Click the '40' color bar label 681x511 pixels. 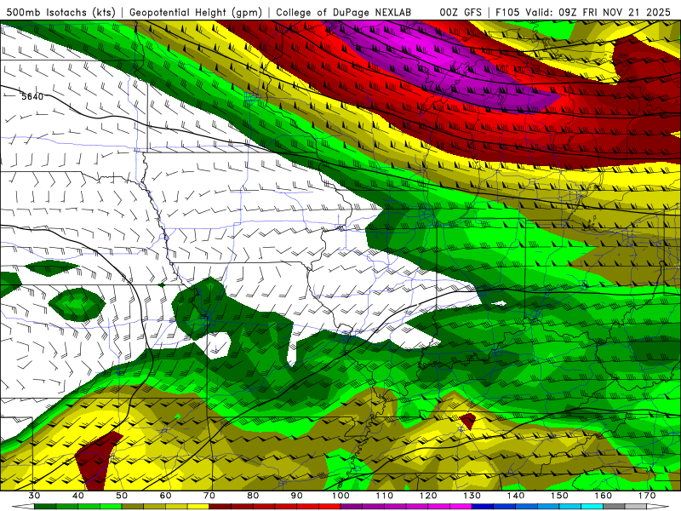[78, 496]
